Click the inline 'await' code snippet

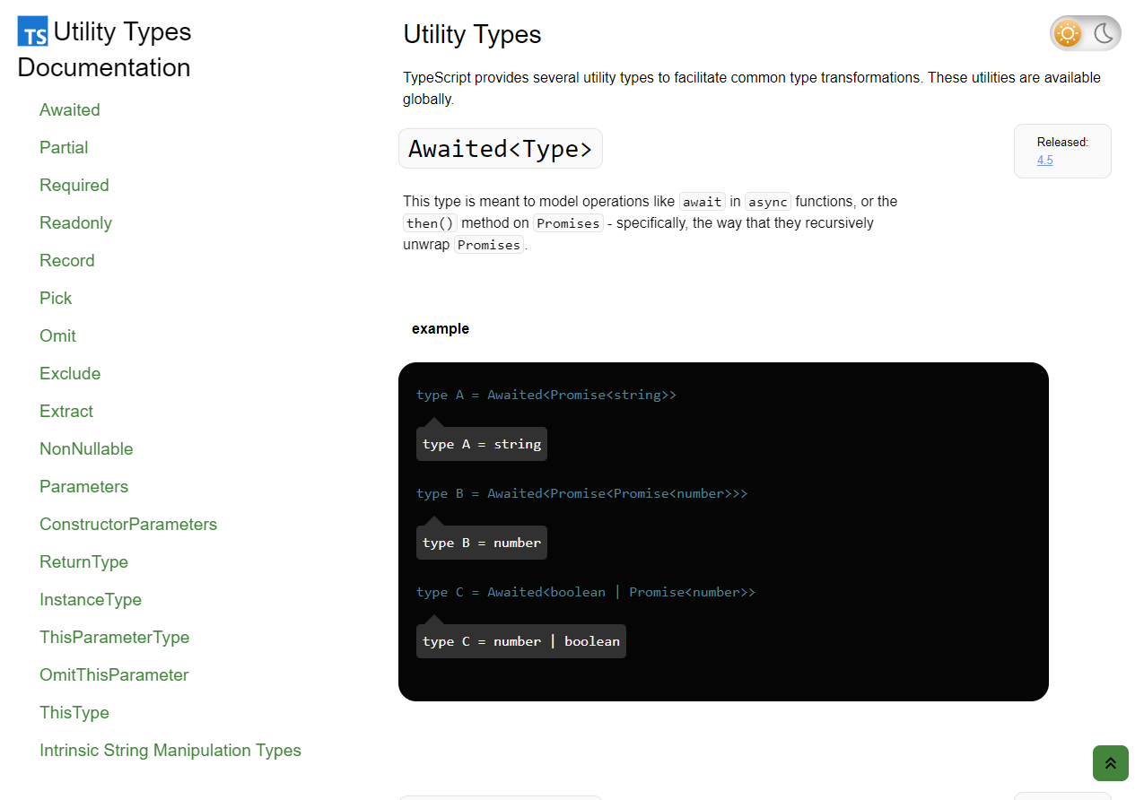702,202
